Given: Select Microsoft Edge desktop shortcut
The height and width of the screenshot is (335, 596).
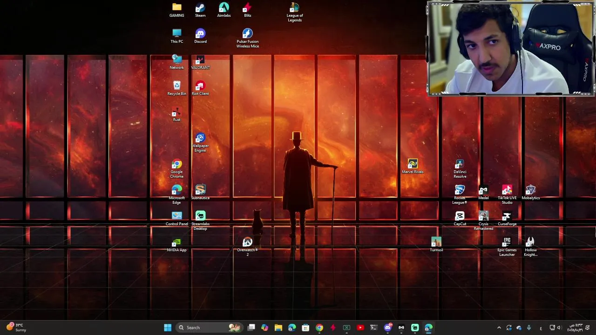Looking at the screenshot, I should 176,194.
